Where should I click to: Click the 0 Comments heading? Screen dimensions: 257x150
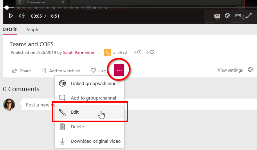point(21,89)
